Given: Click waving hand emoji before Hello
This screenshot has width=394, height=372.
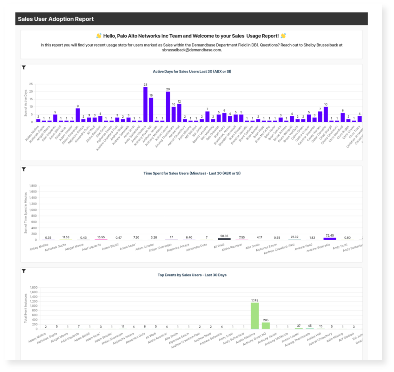Looking at the screenshot, I should click(x=99, y=36).
